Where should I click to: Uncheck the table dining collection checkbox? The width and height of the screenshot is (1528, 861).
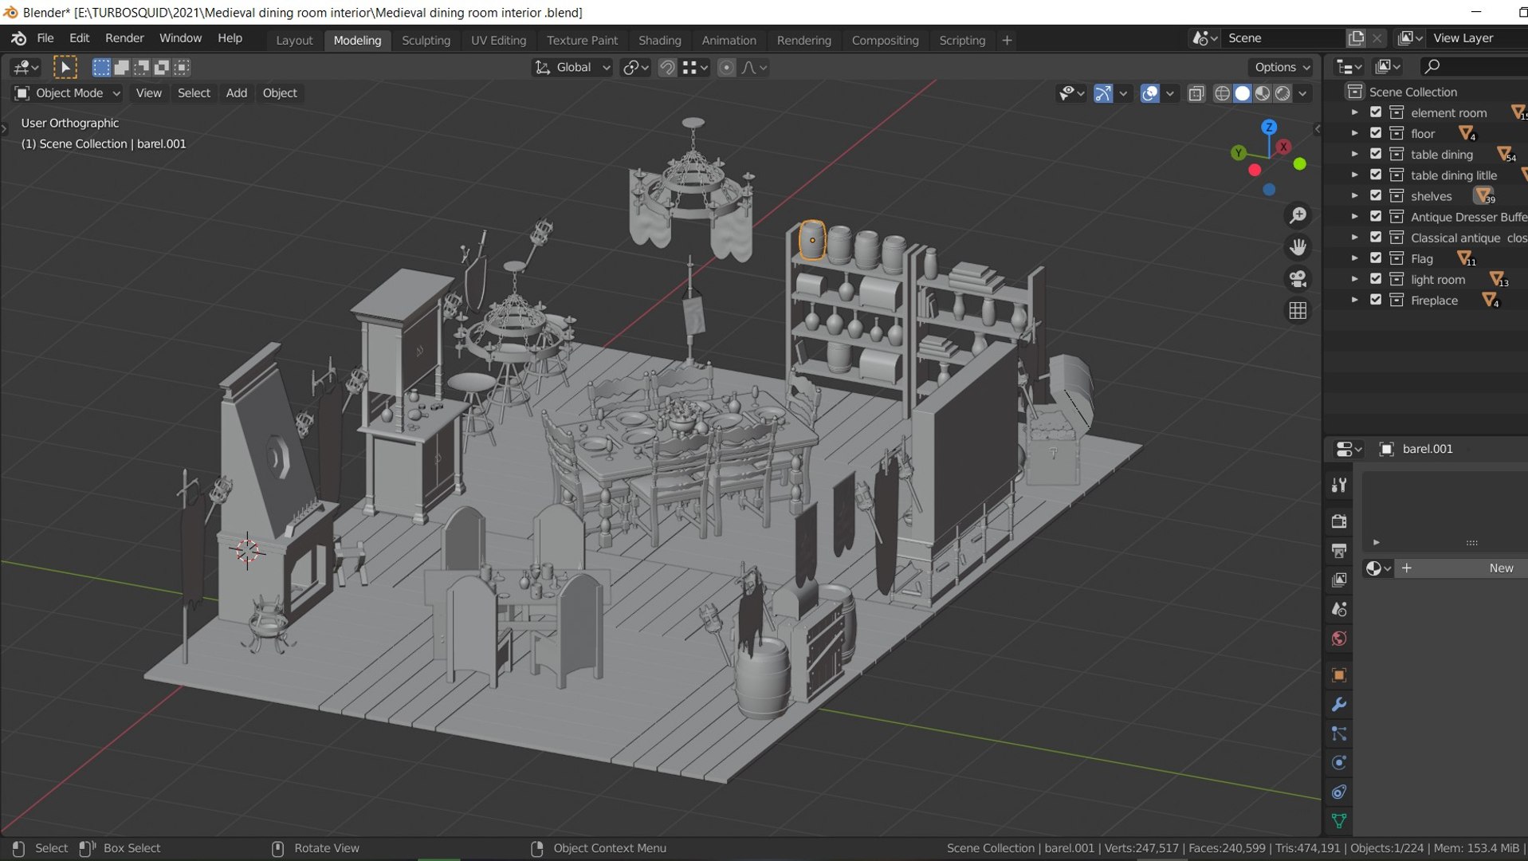point(1376,154)
